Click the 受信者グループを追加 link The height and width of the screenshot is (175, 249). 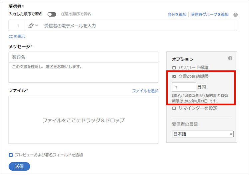[x=210, y=15]
